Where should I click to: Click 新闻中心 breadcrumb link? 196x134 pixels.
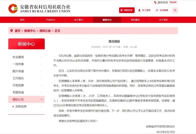click(30, 31)
